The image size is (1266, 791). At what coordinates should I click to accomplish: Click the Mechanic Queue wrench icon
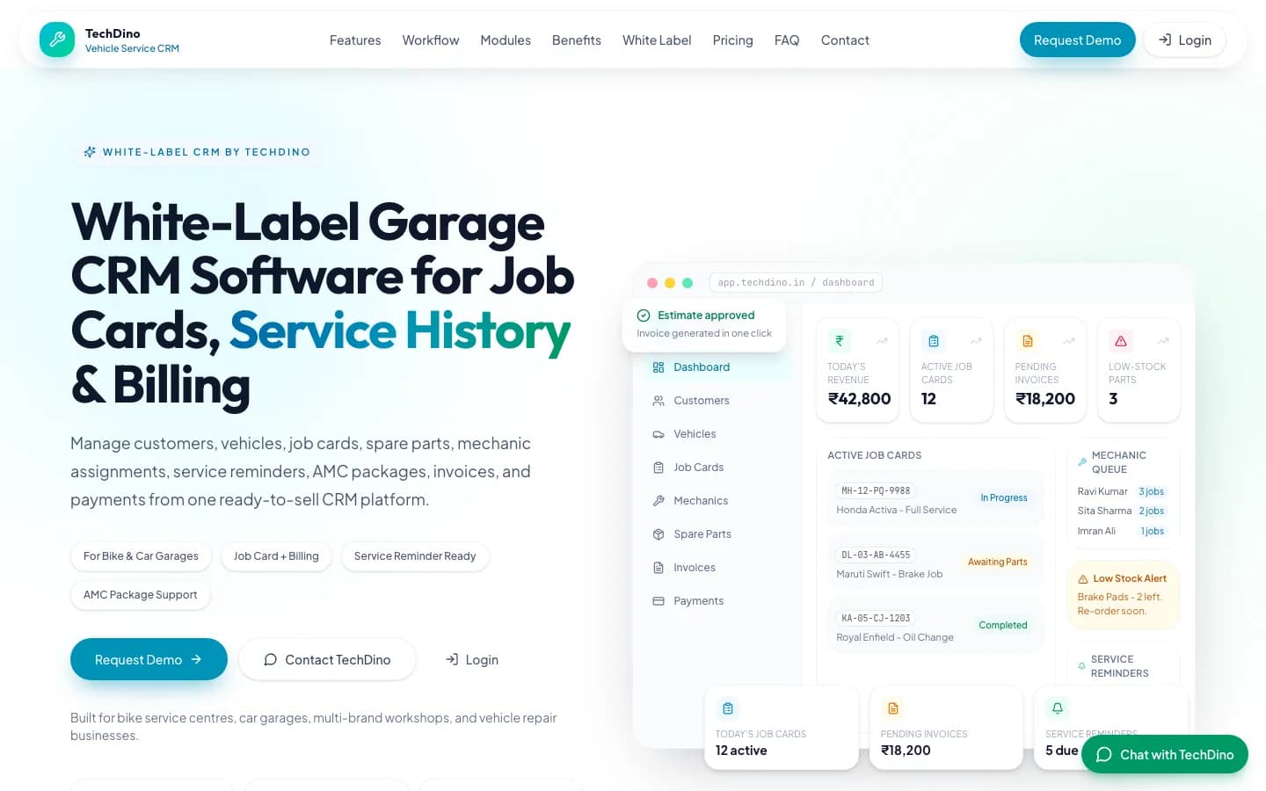pyautogui.click(x=1082, y=462)
